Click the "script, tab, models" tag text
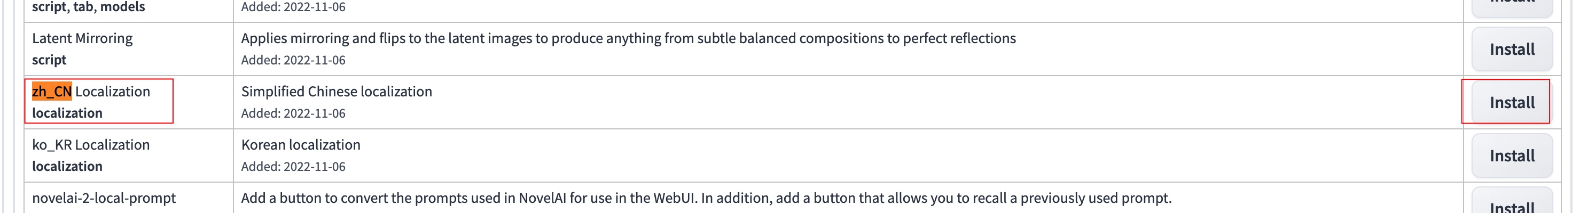The height and width of the screenshot is (213, 1580). tap(88, 7)
